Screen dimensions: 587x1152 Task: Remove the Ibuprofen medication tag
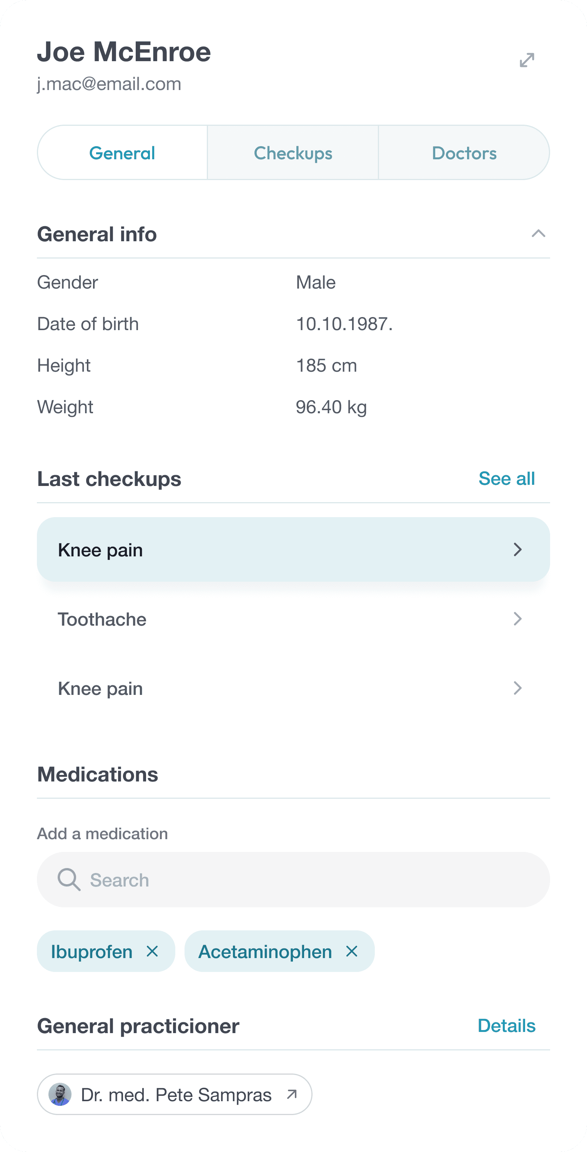coord(152,951)
